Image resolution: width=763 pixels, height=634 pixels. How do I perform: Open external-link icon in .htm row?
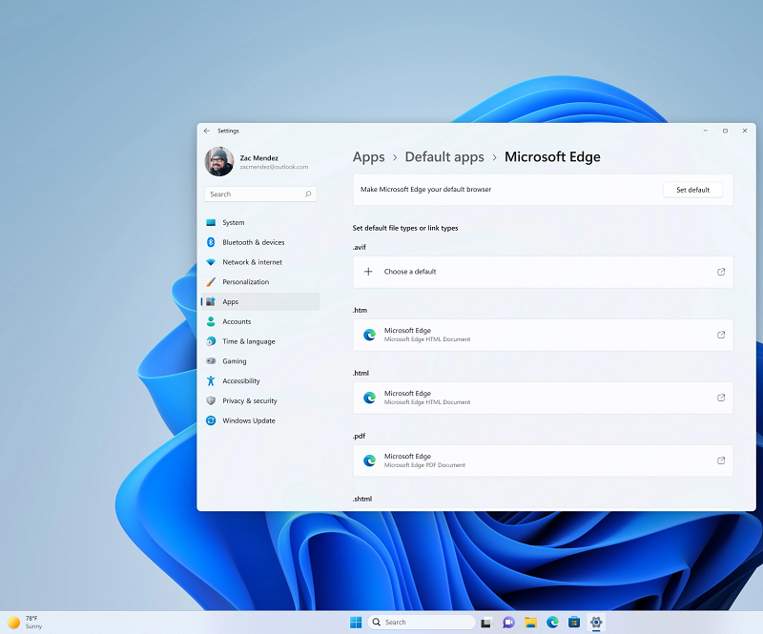coord(721,335)
